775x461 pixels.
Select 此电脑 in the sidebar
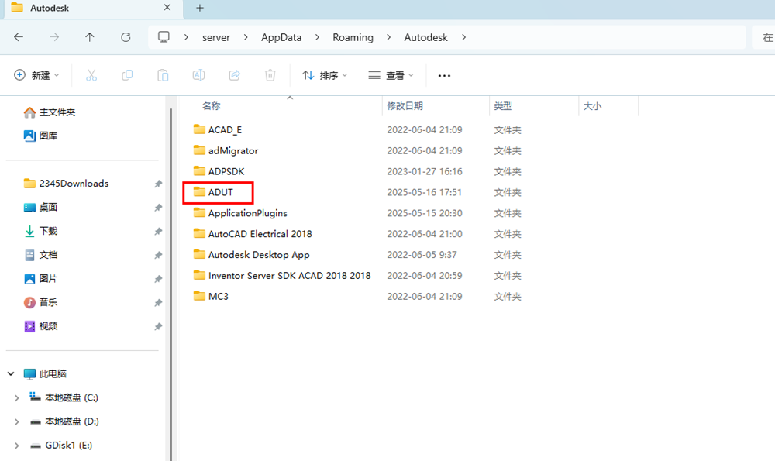tap(46, 373)
